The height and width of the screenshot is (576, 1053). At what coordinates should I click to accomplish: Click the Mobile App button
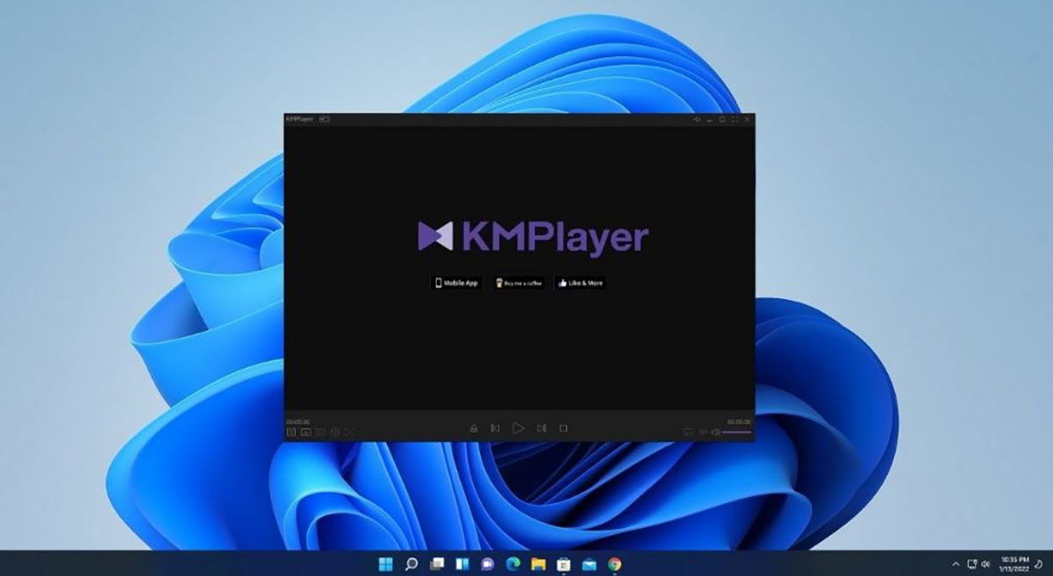click(x=455, y=283)
